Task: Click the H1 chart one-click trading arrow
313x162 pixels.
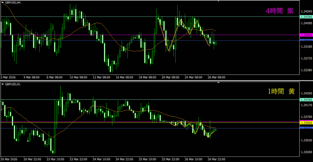Action: (3, 84)
